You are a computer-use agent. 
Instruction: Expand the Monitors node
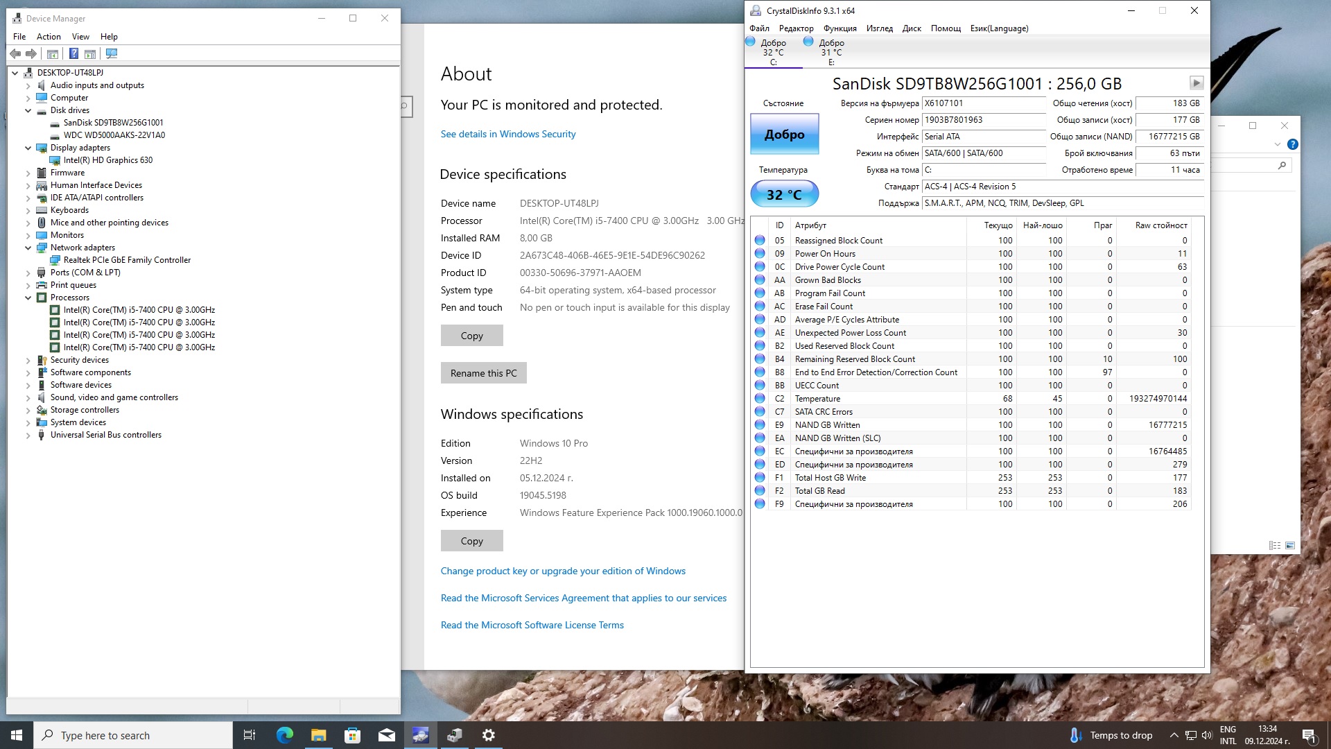(x=28, y=235)
